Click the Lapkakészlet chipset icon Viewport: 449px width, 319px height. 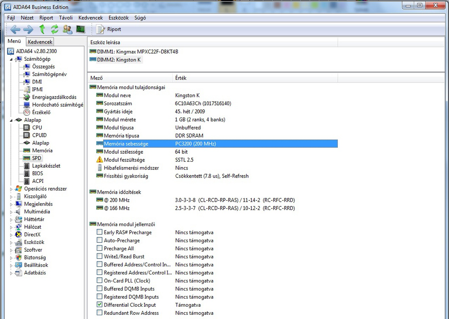[x=27, y=166]
